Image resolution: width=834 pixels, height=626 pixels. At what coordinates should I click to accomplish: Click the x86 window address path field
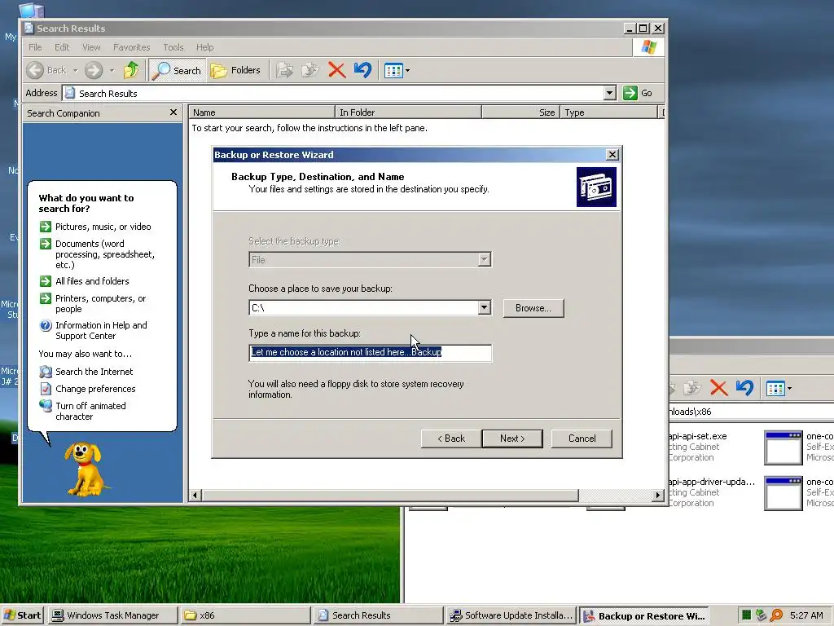pyautogui.click(x=750, y=412)
